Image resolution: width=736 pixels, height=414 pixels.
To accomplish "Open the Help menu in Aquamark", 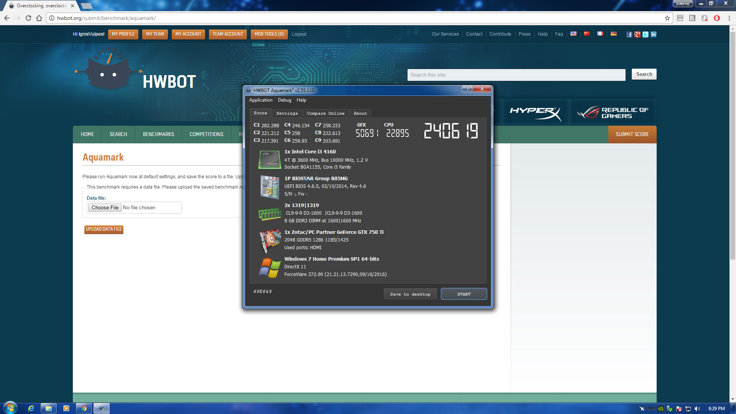I will pyautogui.click(x=301, y=100).
